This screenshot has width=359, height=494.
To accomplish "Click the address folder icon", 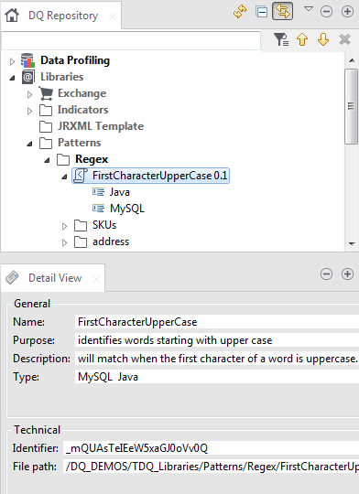I will tap(81, 242).
